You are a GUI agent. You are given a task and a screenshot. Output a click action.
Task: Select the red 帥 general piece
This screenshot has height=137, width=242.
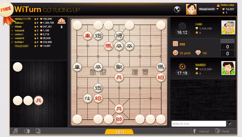point(119,119)
